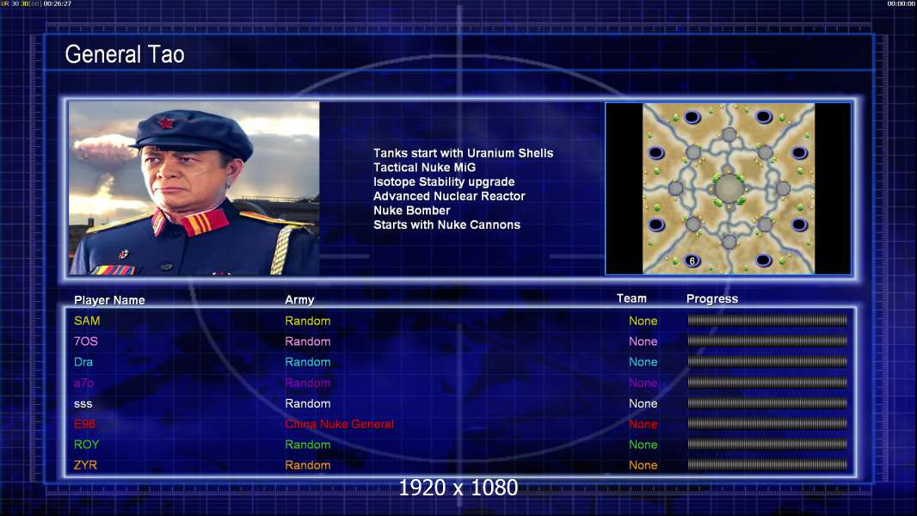
Task: Click the Team value for ZYR
Action: point(643,465)
